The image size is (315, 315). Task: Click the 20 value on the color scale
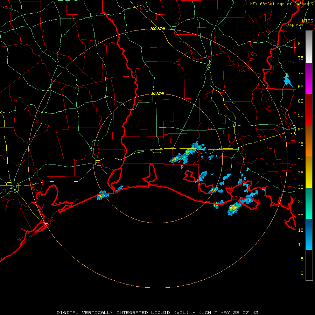[x=301, y=216]
